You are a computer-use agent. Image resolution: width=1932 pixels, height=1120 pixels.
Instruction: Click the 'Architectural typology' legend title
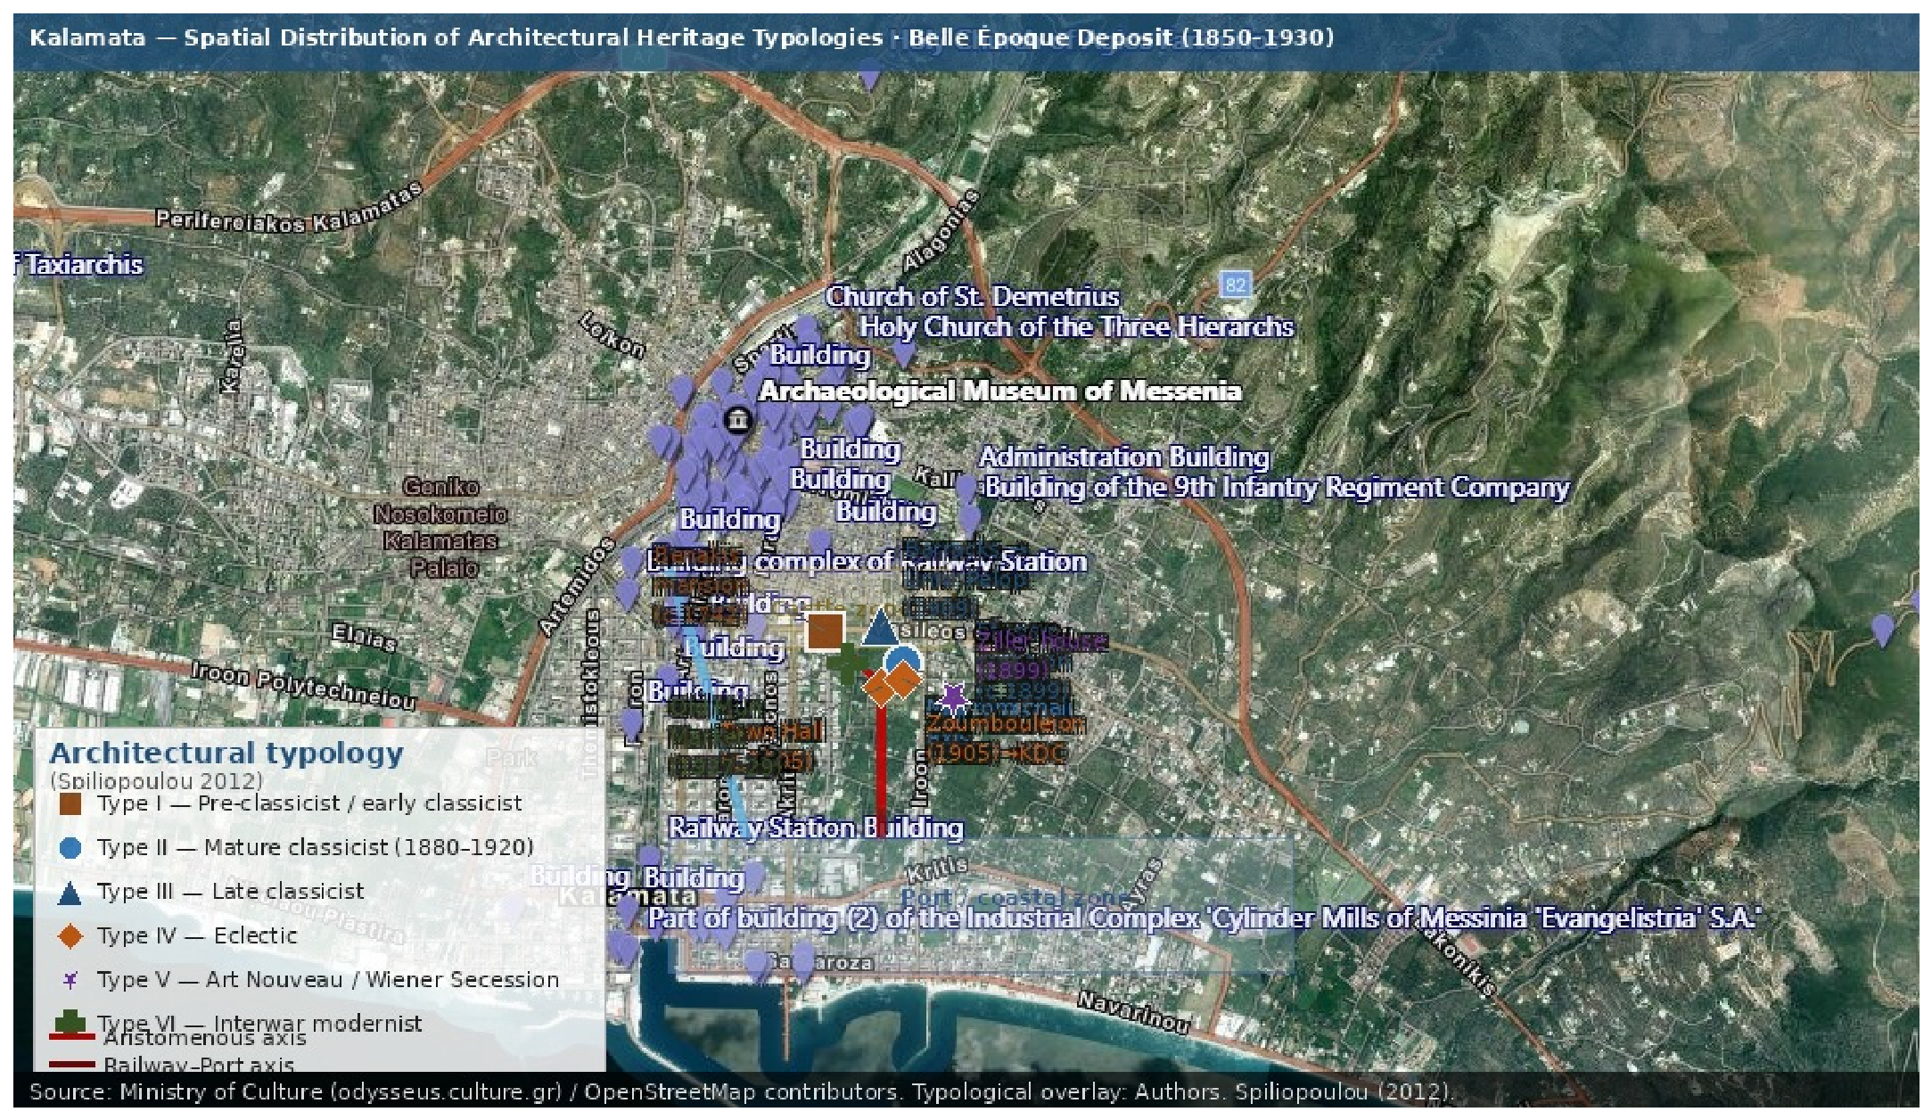(x=226, y=753)
